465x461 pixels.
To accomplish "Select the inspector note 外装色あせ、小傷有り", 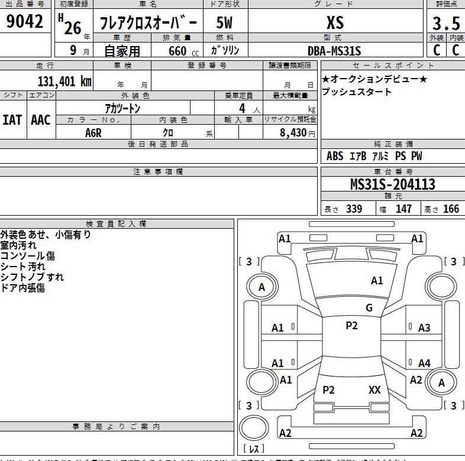I will pyautogui.click(x=46, y=235).
